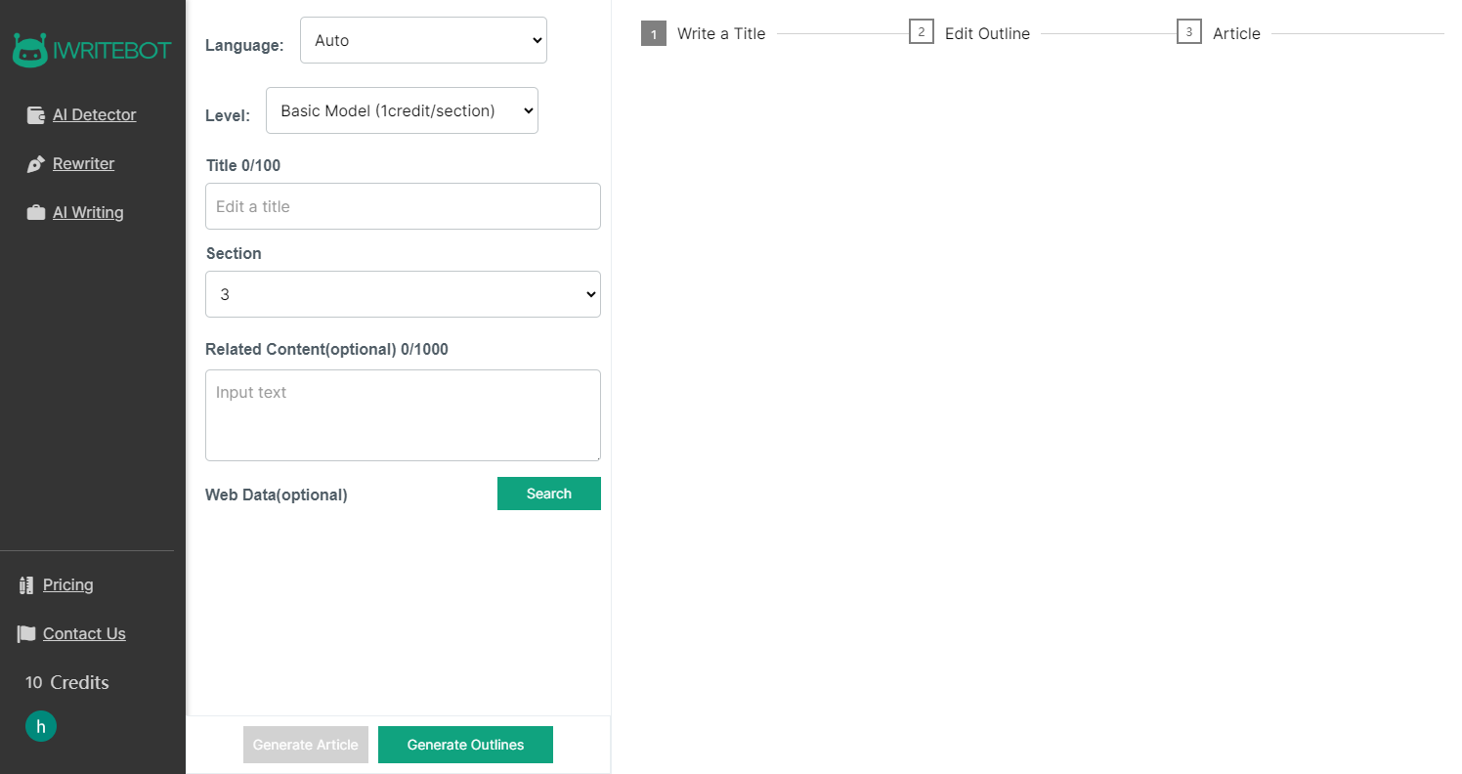Click the Search button for Web Data
The width and height of the screenshot is (1462, 774).
[x=549, y=494]
